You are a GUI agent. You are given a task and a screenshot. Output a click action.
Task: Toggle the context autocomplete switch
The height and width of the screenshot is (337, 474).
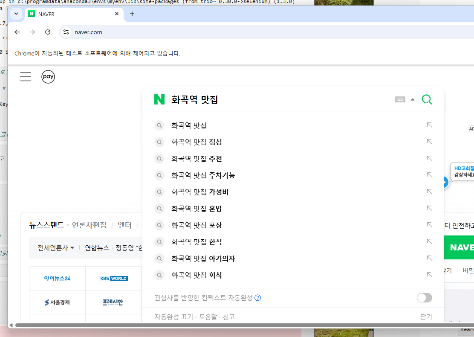coord(425,298)
